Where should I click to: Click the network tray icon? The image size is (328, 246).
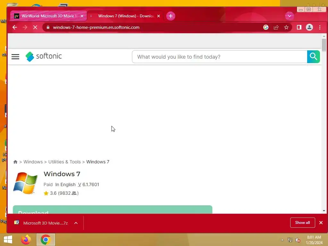tap(290, 240)
